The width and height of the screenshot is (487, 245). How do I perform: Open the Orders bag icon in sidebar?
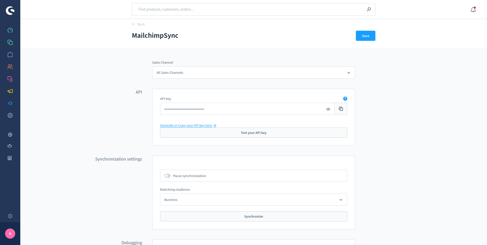(x=10, y=55)
